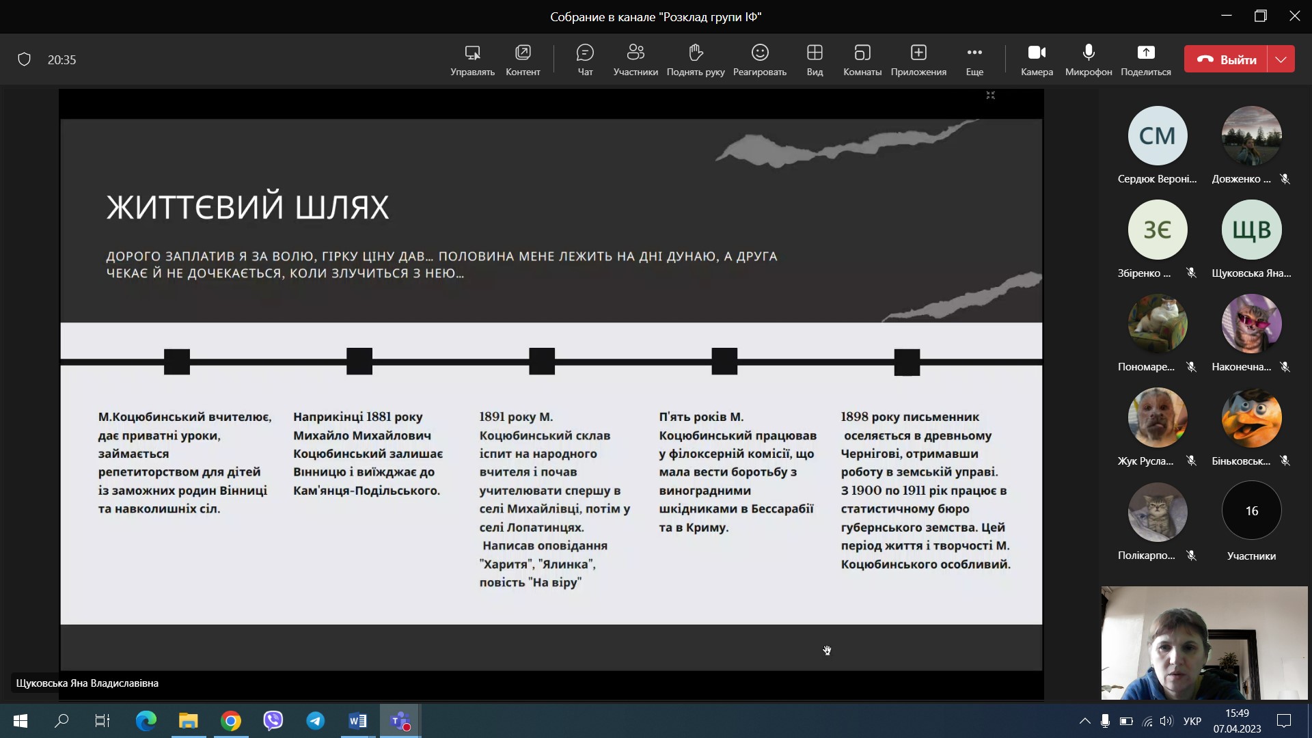The width and height of the screenshot is (1312, 738).
Task: Open the React emoji menu
Action: tap(759, 53)
